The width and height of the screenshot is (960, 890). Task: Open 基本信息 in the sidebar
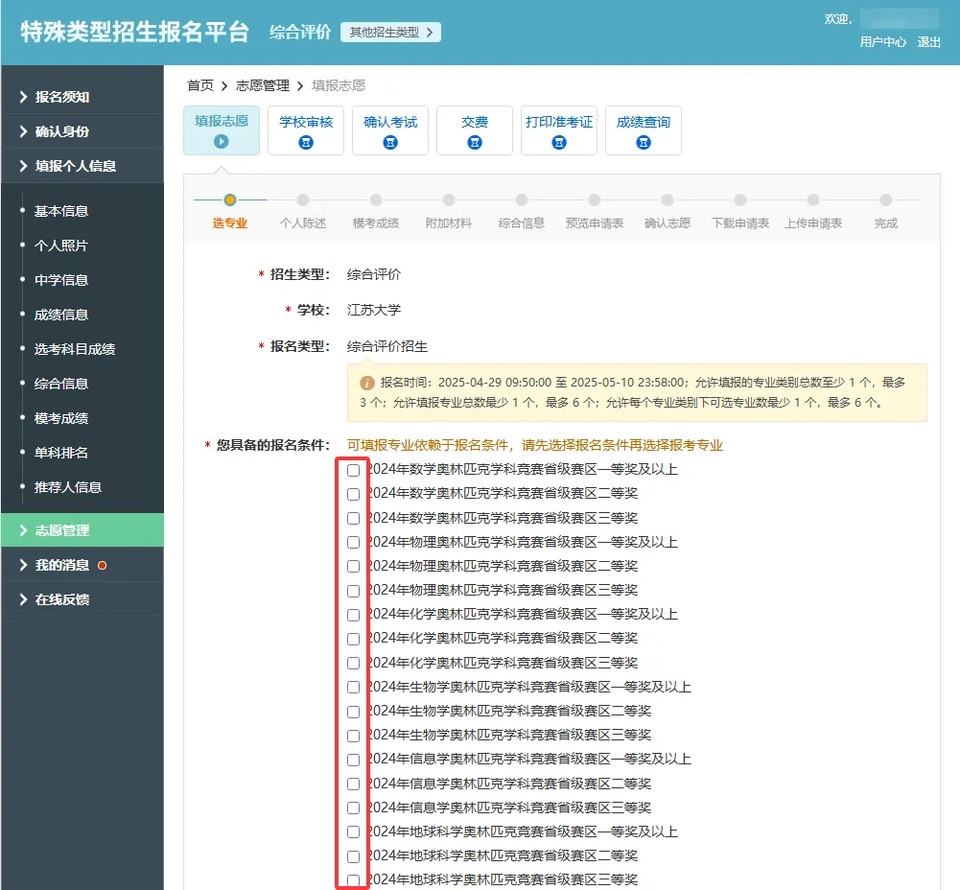click(61, 211)
